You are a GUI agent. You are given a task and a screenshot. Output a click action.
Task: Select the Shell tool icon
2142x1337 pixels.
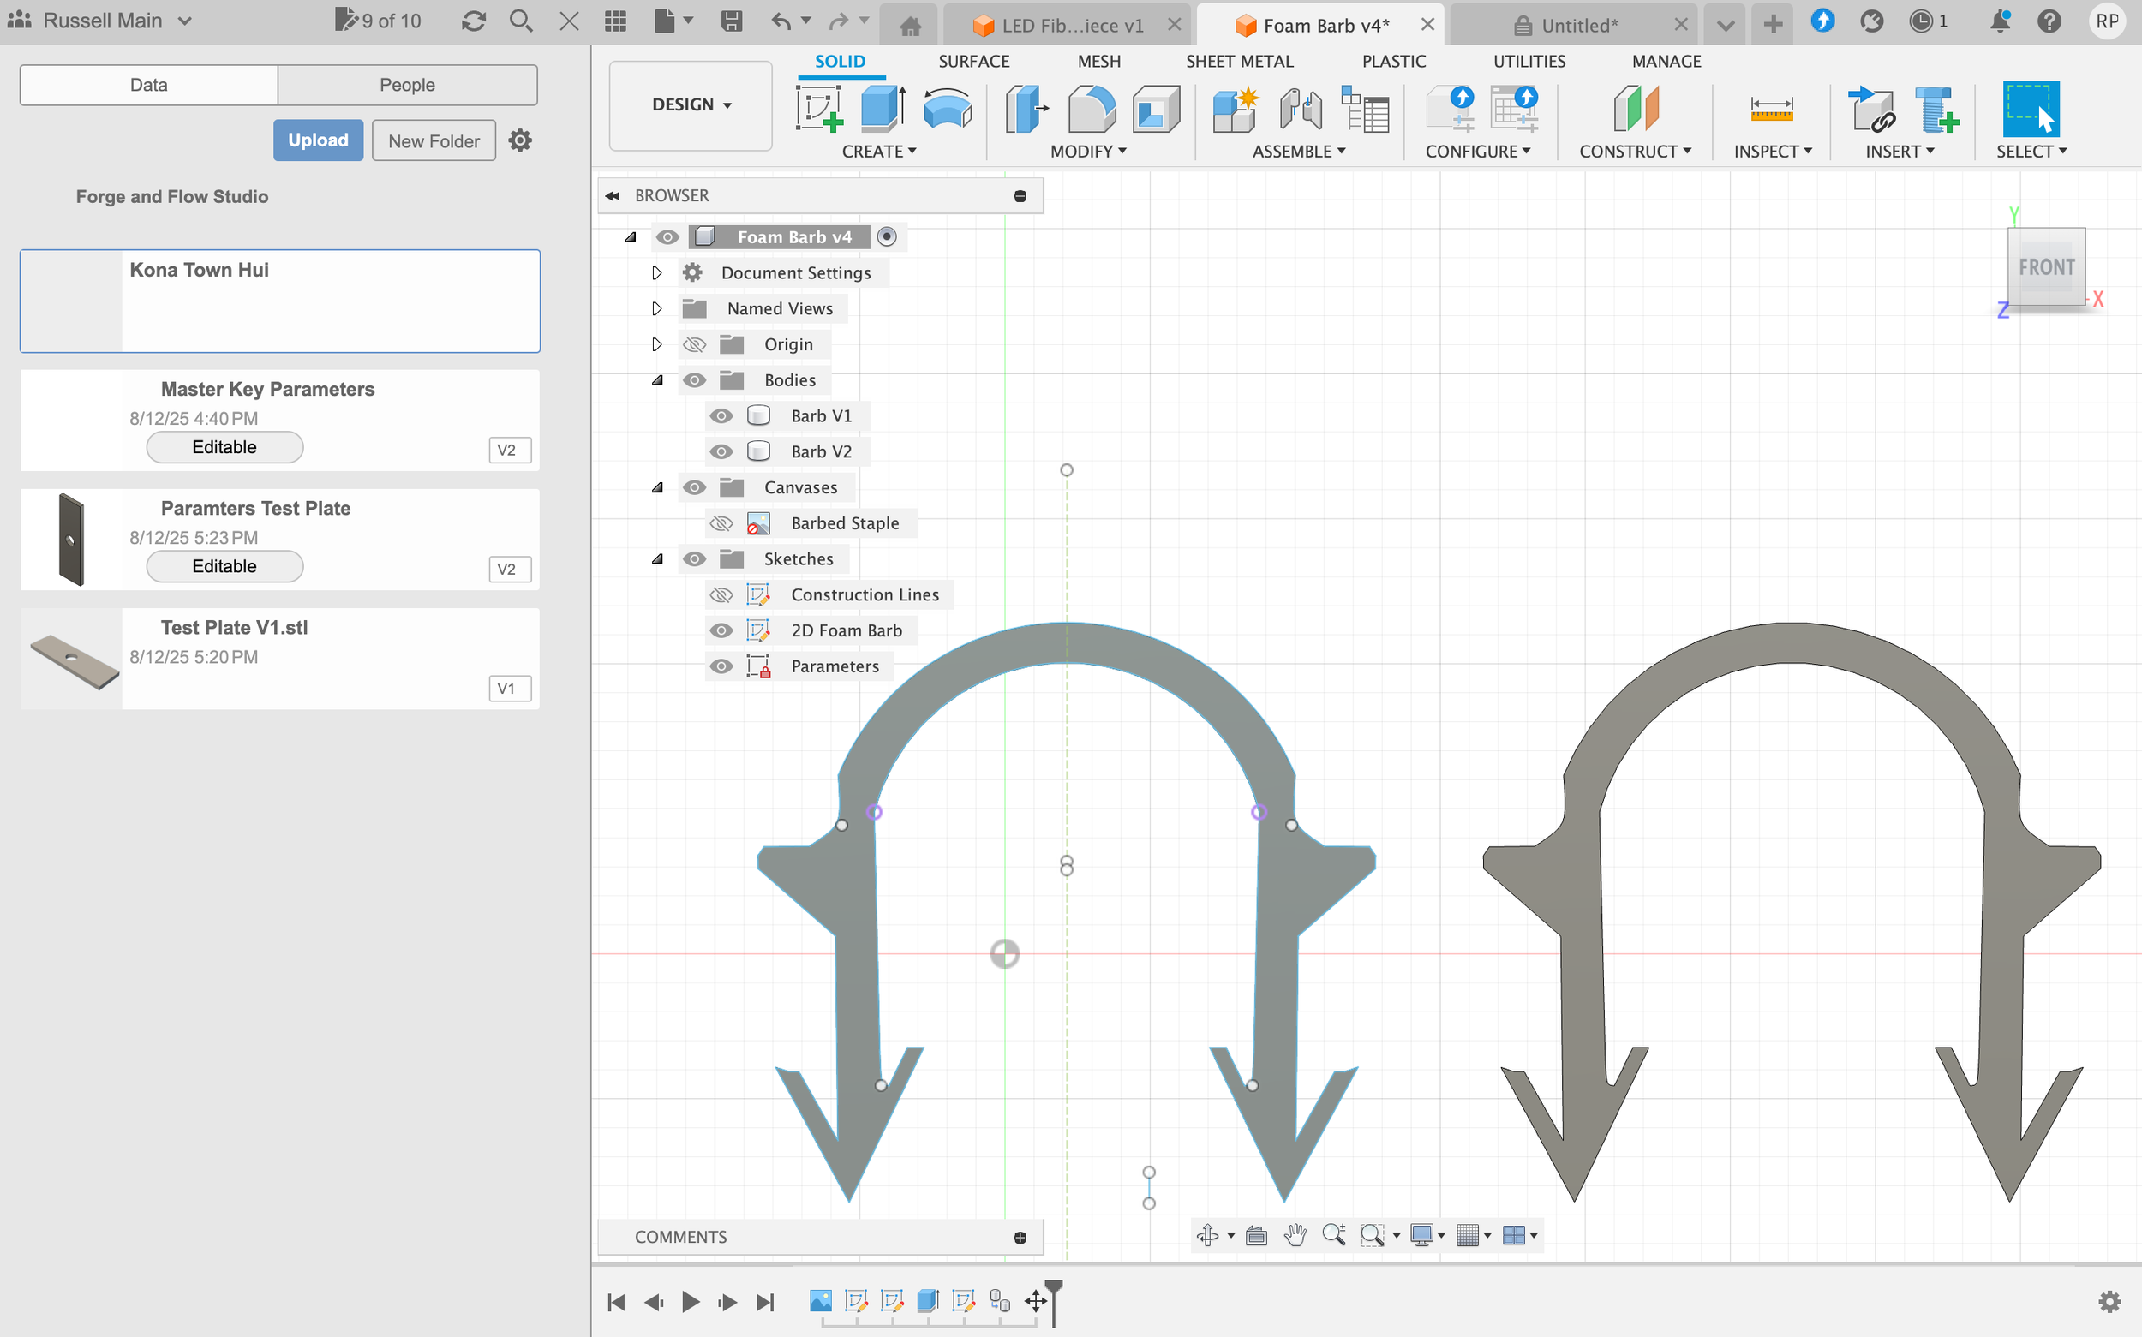point(1155,110)
